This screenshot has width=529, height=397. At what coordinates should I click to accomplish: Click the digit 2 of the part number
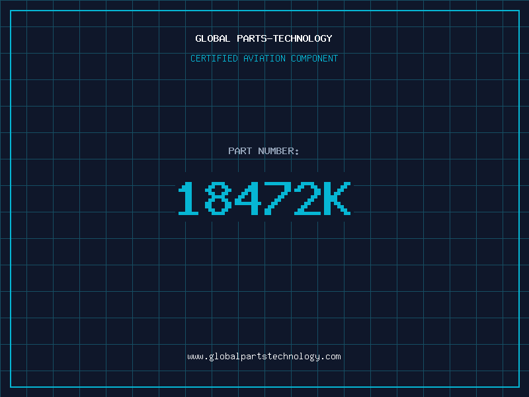click(x=307, y=198)
